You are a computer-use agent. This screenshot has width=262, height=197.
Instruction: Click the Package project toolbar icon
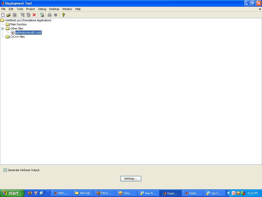pos(56,15)
